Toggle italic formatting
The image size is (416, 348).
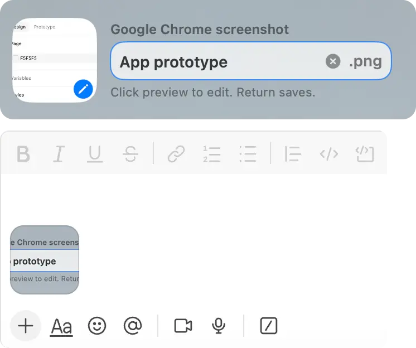pos(59,154)
